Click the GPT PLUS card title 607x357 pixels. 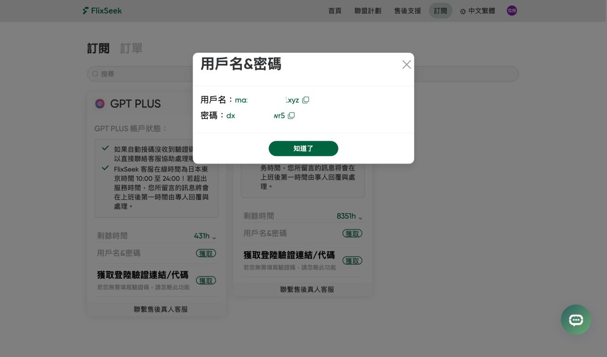point(136,104)
